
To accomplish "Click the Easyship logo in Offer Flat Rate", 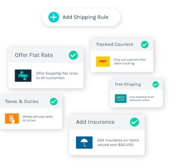I will tap(23, 76).
